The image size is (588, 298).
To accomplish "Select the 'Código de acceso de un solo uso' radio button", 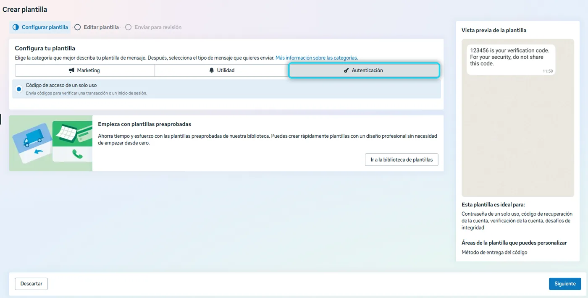I will point(19,89).
